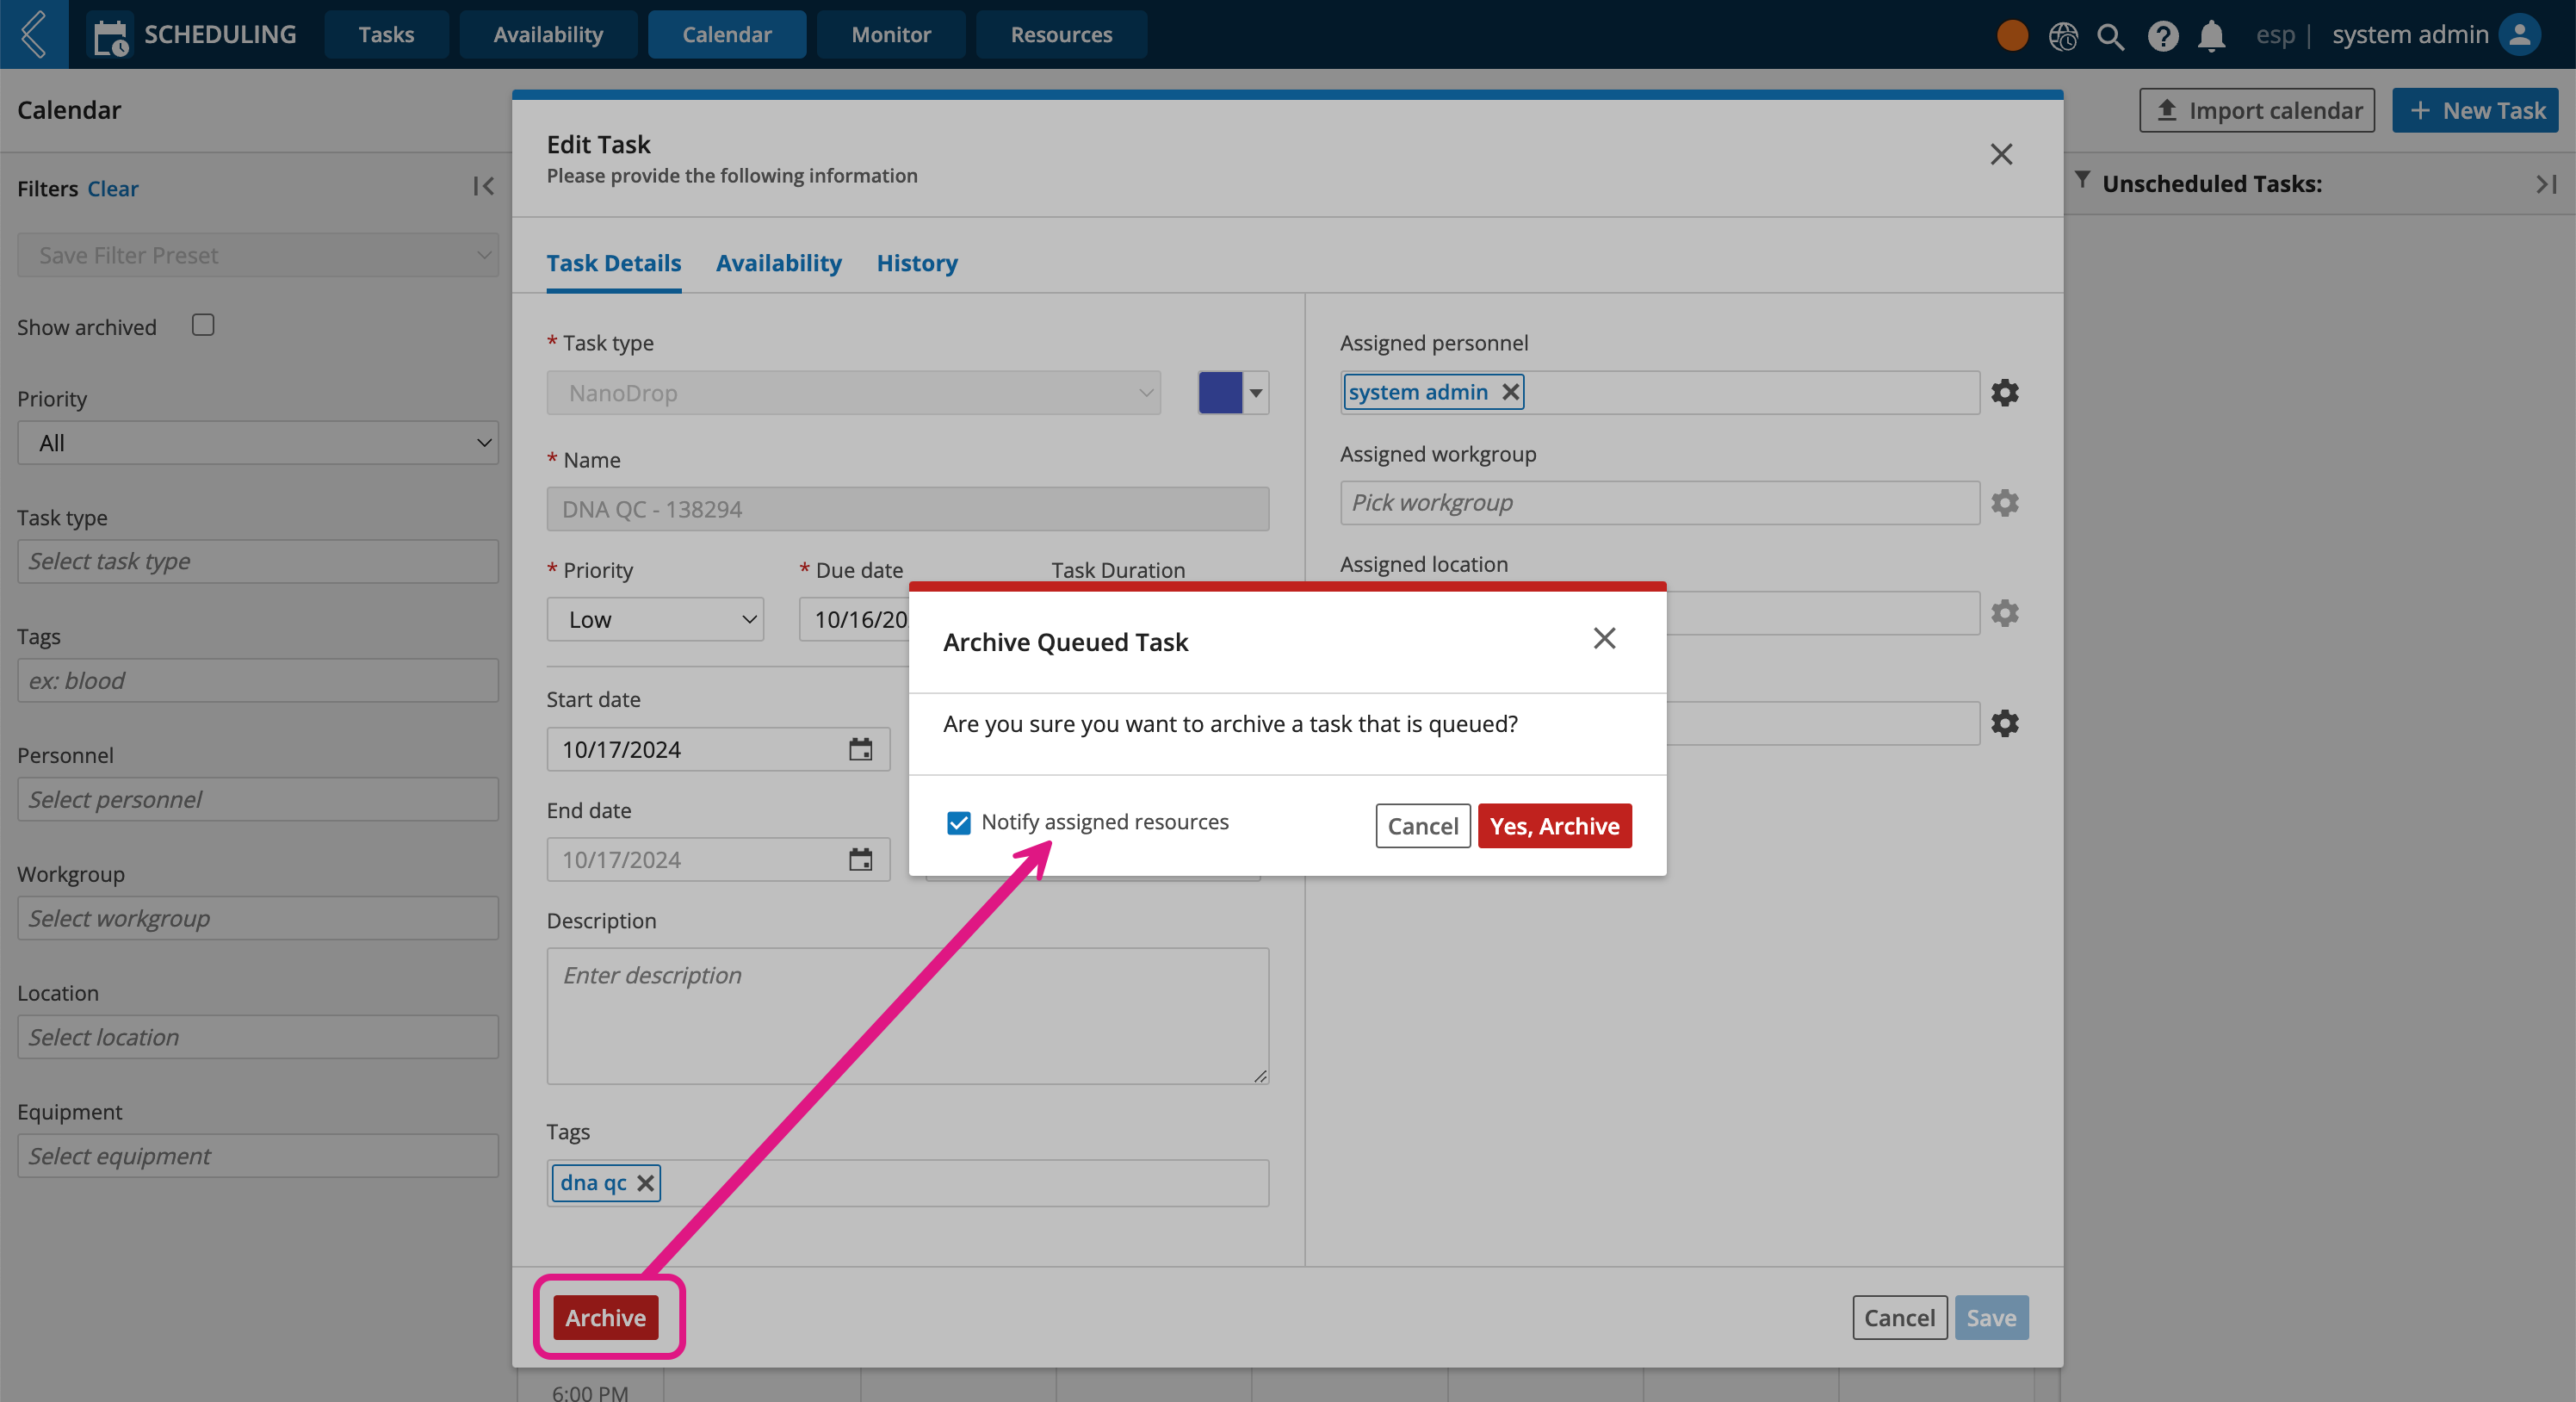Click the Select personnel filter field
2576x1402 pixels.
coord(258,799)
